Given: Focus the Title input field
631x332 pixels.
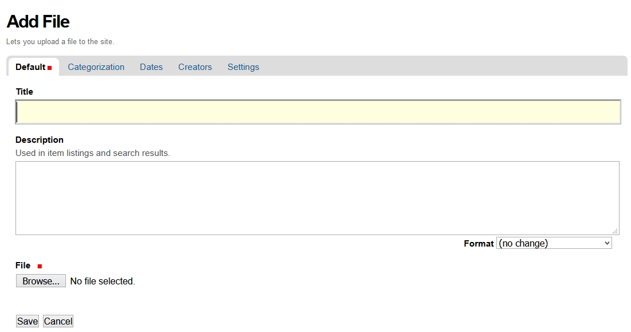Looking at the screenshot, I should tap(318, 112).
